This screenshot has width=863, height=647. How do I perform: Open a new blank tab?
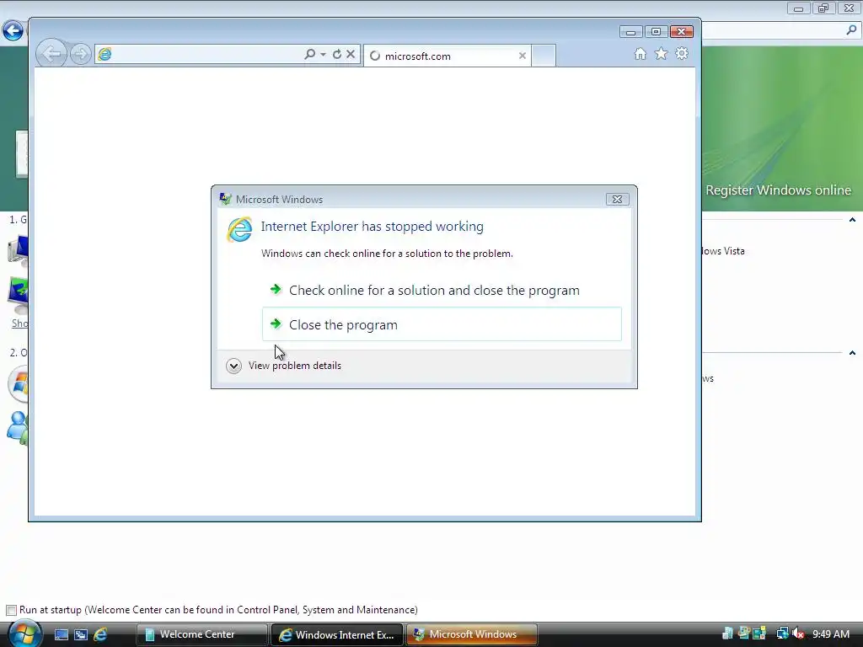[544, 56]
